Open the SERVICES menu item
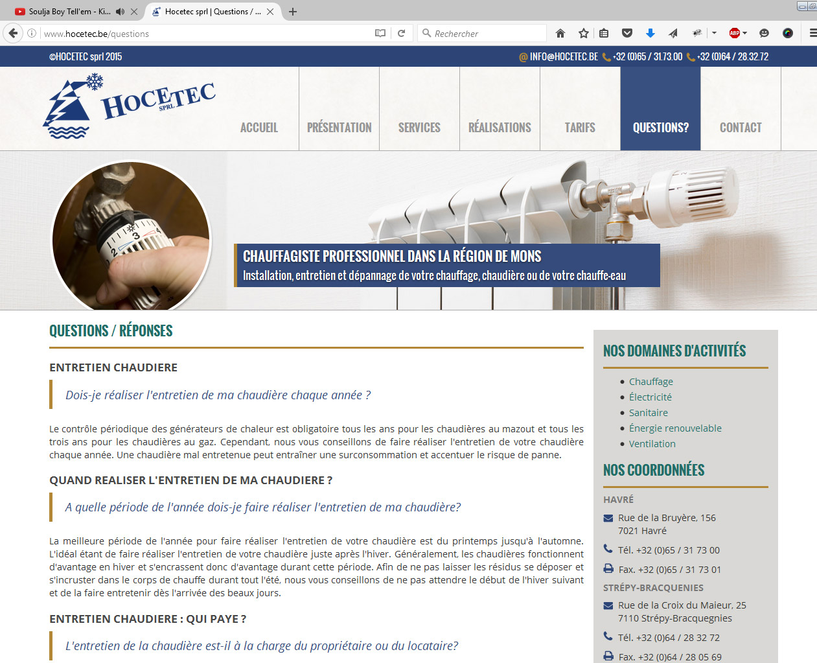 (419, 128)
